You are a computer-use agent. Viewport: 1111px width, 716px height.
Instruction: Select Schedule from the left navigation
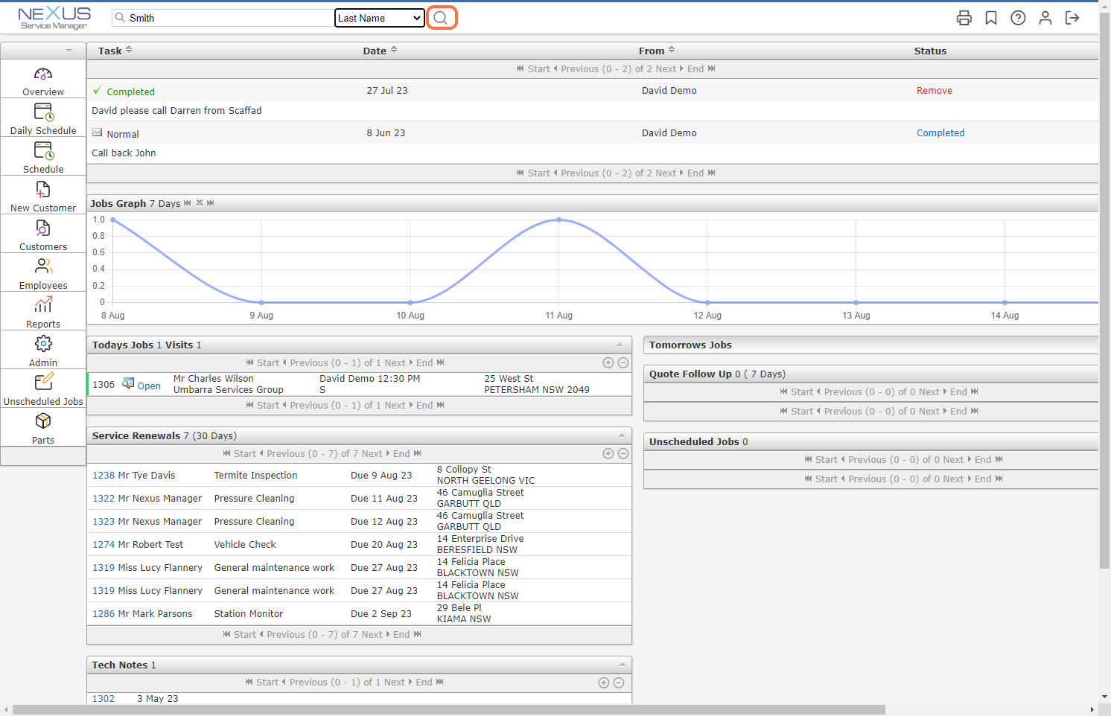pyautogui.click(x=42, y=156)
